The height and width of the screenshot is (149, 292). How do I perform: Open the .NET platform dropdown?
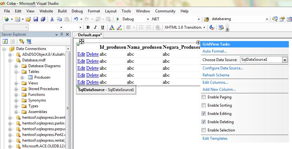[199, 19]
